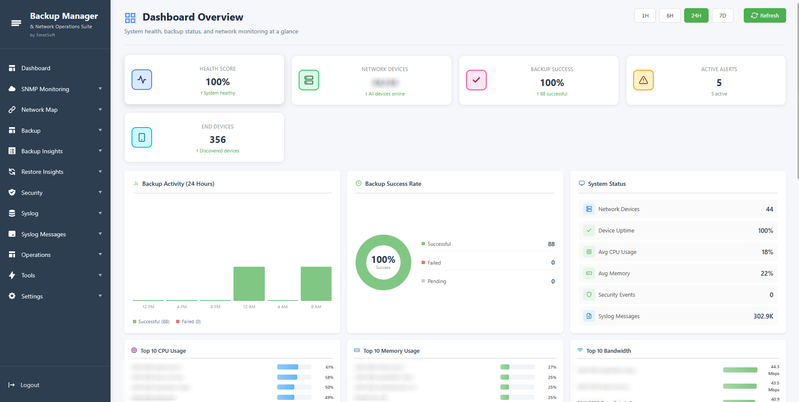Select the 1H time range

point(645,15)
